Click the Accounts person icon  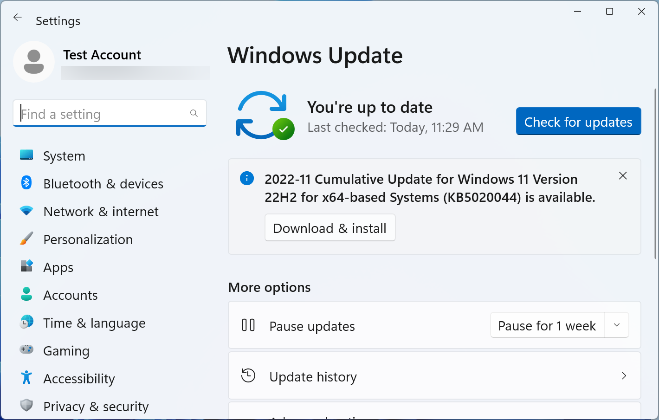tap(26, 294)
